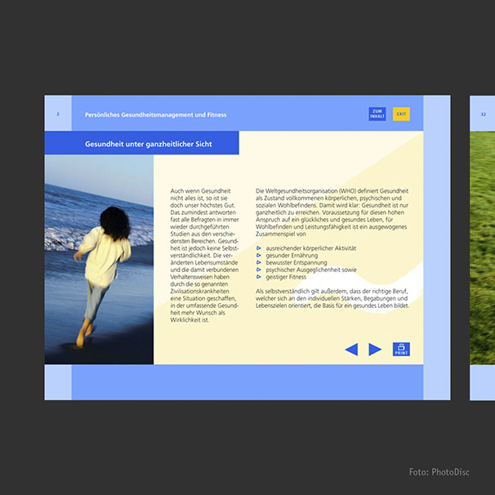This screenshot has height=495, width=495.
Task: Click the PRINT printer icon
Action: point(401,349)
